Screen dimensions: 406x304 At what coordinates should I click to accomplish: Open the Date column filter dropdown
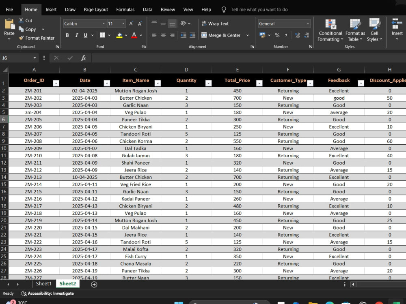click(107, 83)
